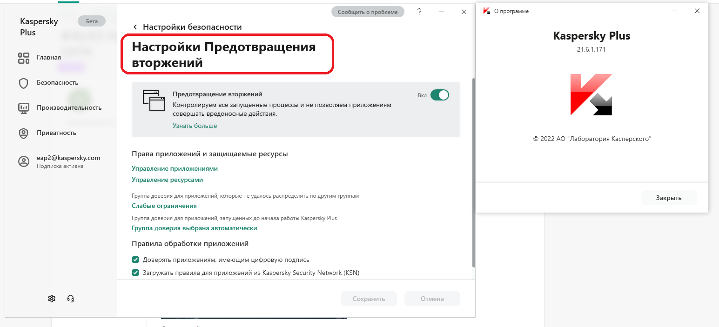
Task: Uncheck Загружать правила для приложений из KSN
Action: tap(135, 273)
